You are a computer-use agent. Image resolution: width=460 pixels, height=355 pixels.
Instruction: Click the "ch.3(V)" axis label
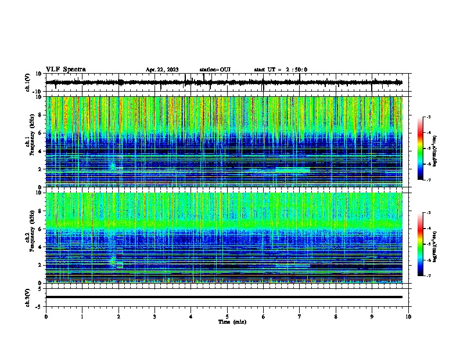click(x=27, y=298)
